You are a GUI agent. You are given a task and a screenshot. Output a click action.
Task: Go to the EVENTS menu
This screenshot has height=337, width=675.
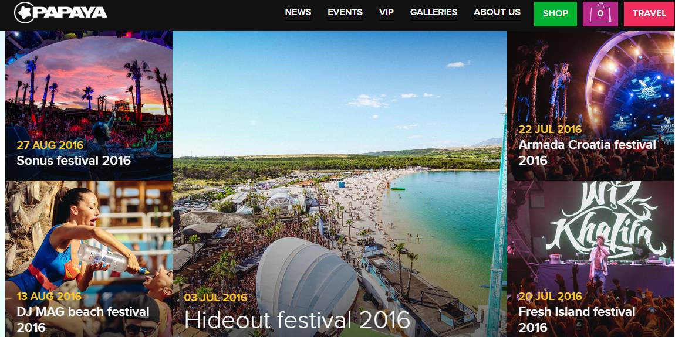point(345,12)
